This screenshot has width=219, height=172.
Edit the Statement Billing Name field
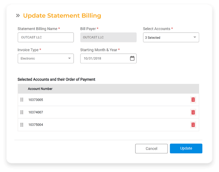pyautogui.click(x=45, y=37)
